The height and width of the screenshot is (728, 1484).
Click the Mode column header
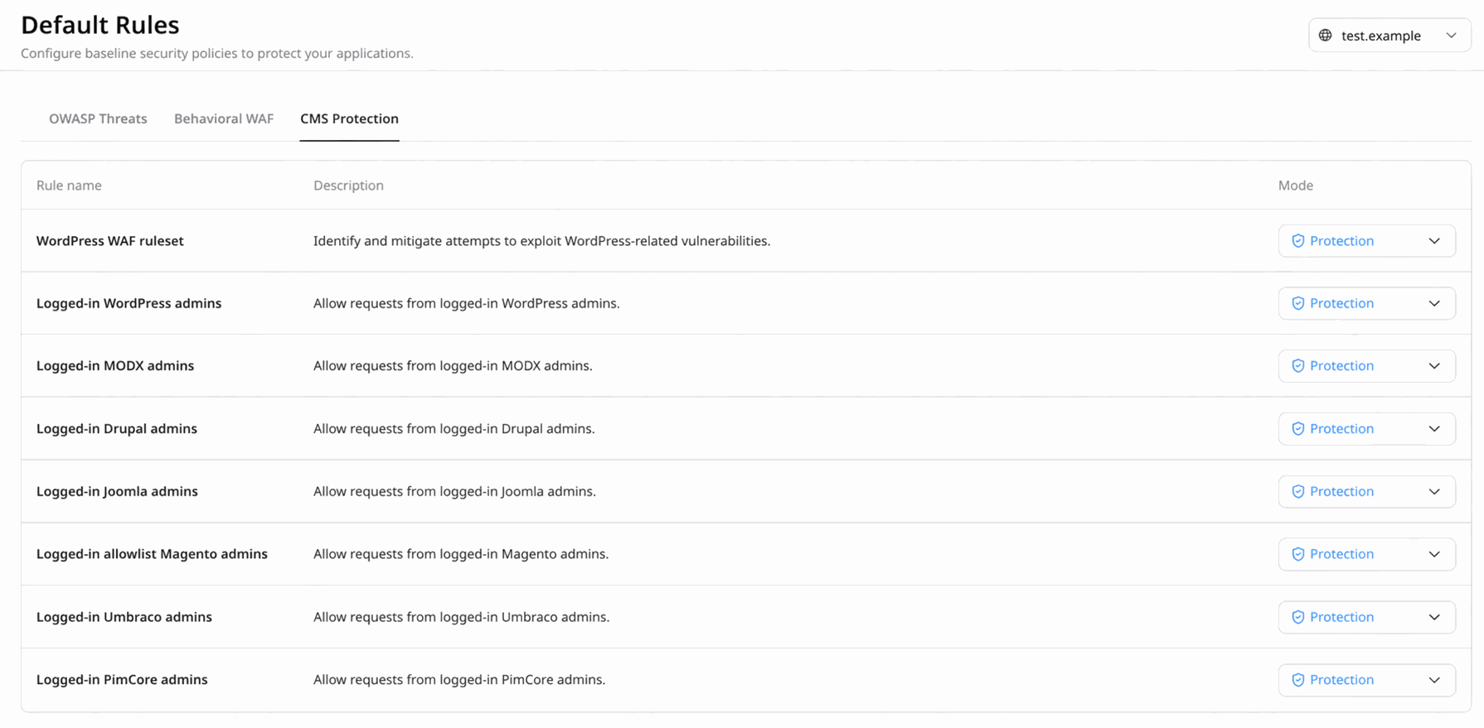coord(1296,186)
